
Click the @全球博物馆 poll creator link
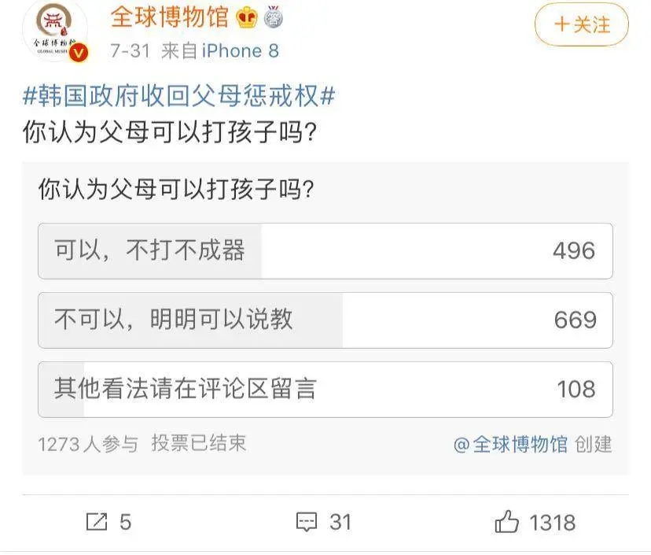(x=510, y=444)
